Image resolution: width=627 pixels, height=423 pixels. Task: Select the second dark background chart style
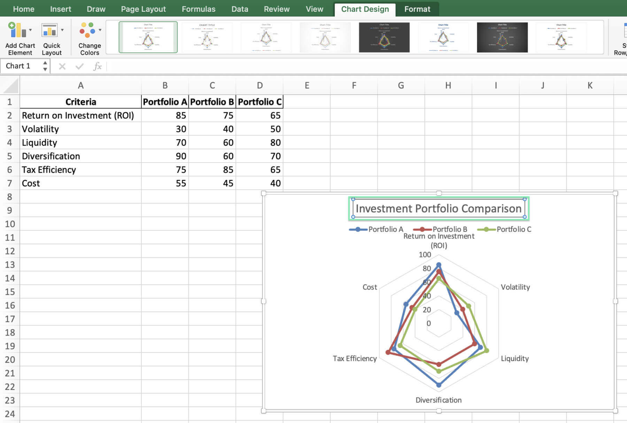pos(502,37)
